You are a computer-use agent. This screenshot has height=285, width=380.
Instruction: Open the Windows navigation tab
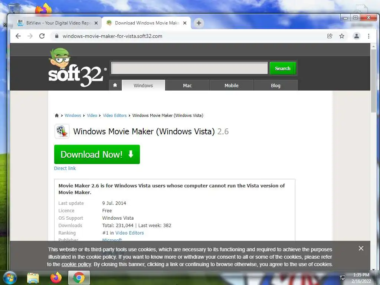tap(143, 85)
